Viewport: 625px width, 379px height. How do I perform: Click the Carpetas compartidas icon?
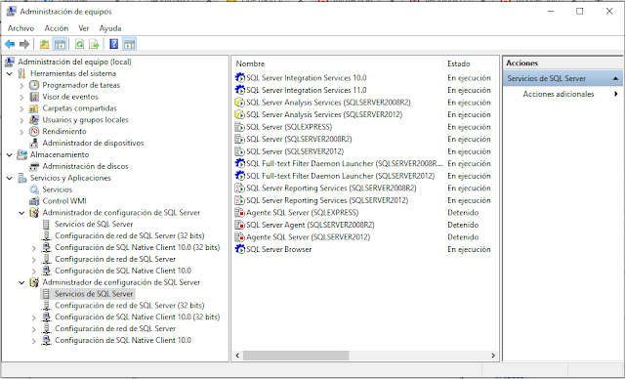tap(34, 108)
